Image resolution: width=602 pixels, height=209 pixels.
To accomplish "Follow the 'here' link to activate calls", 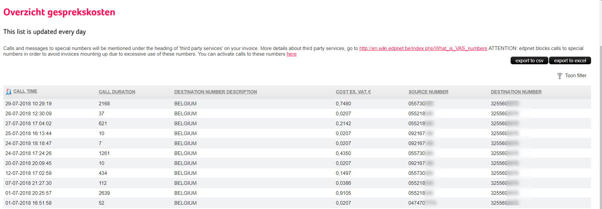I will point(291,54).
